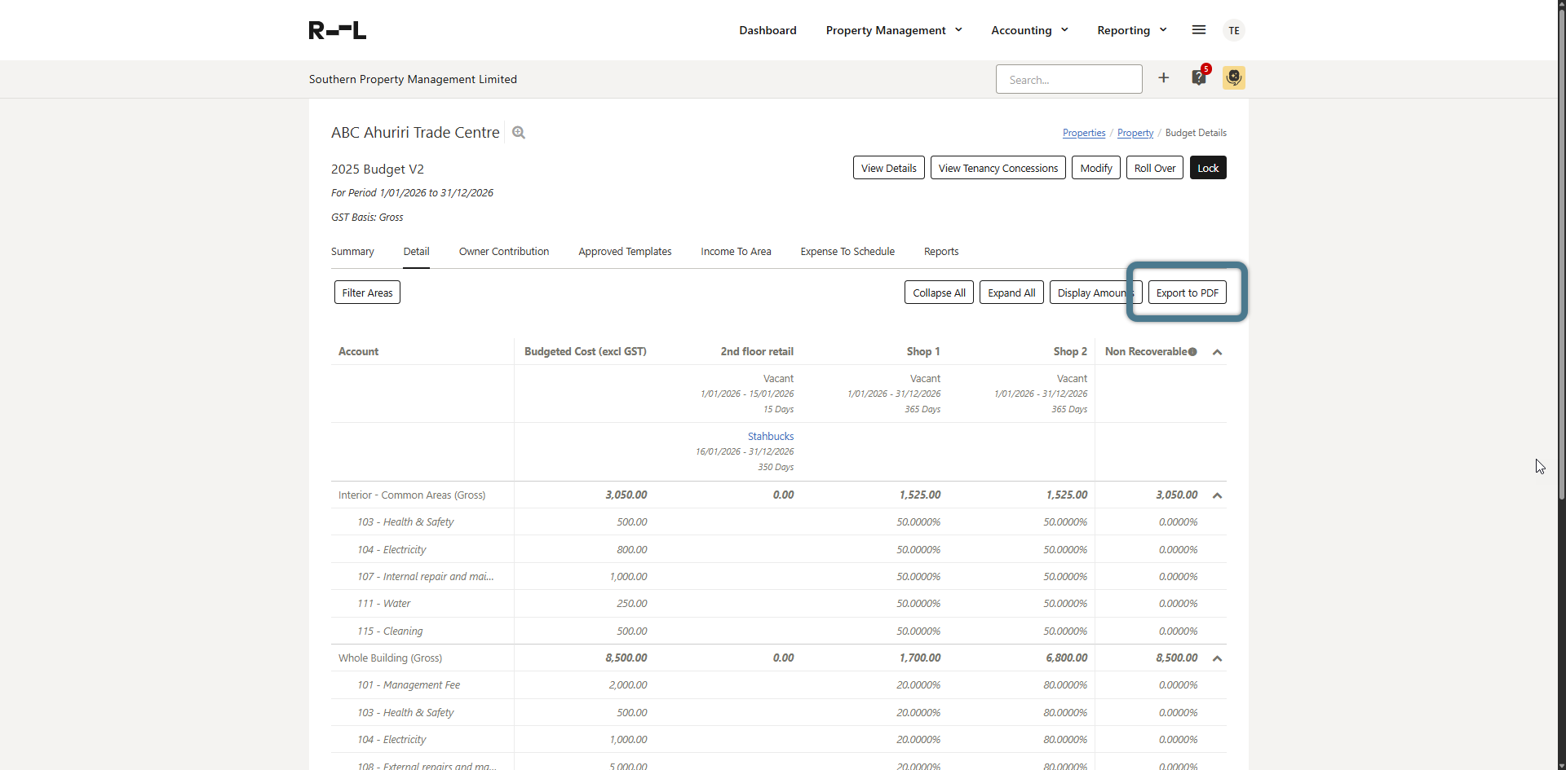This screenshot has height=770, width=1566.
Task: Expand the Accounting dropdown menu
Action: pos(1029,30)
